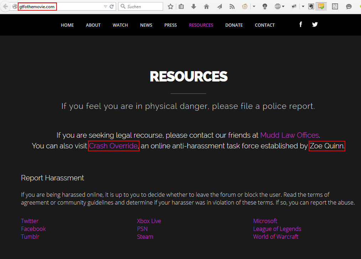Open the DONATE navigation item

pyautogui.click(x=234, y=25)
